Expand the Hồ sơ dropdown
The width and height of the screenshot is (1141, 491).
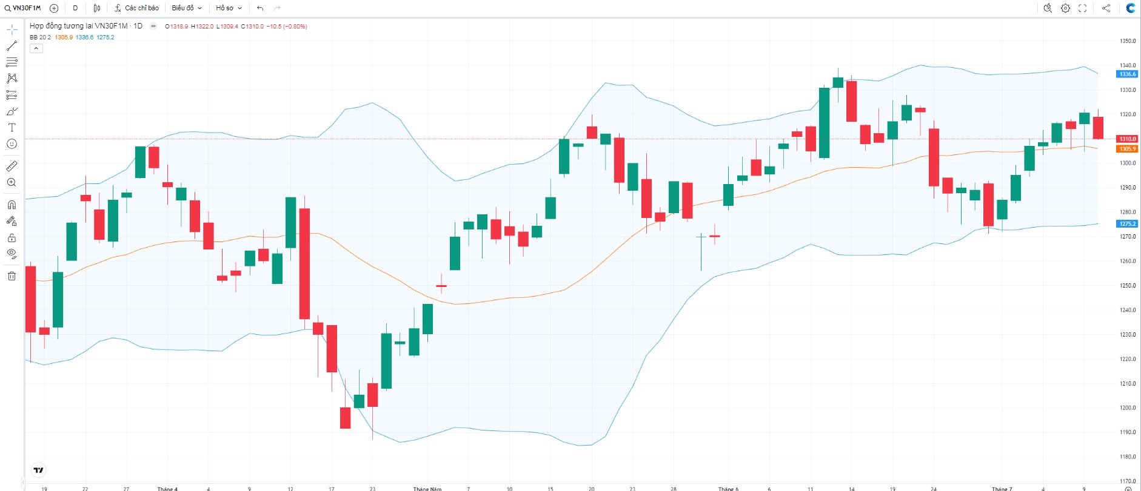point(229,8)
